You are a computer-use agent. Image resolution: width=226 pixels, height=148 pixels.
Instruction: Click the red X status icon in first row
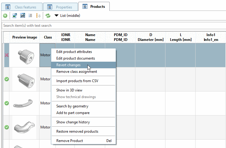6,55
